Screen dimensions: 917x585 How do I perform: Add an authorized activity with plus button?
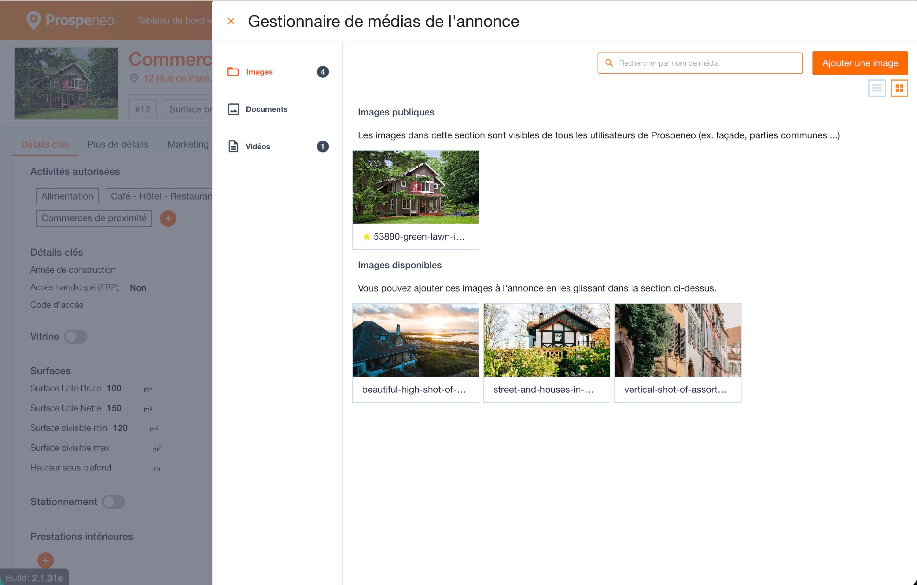coord(168,218)
